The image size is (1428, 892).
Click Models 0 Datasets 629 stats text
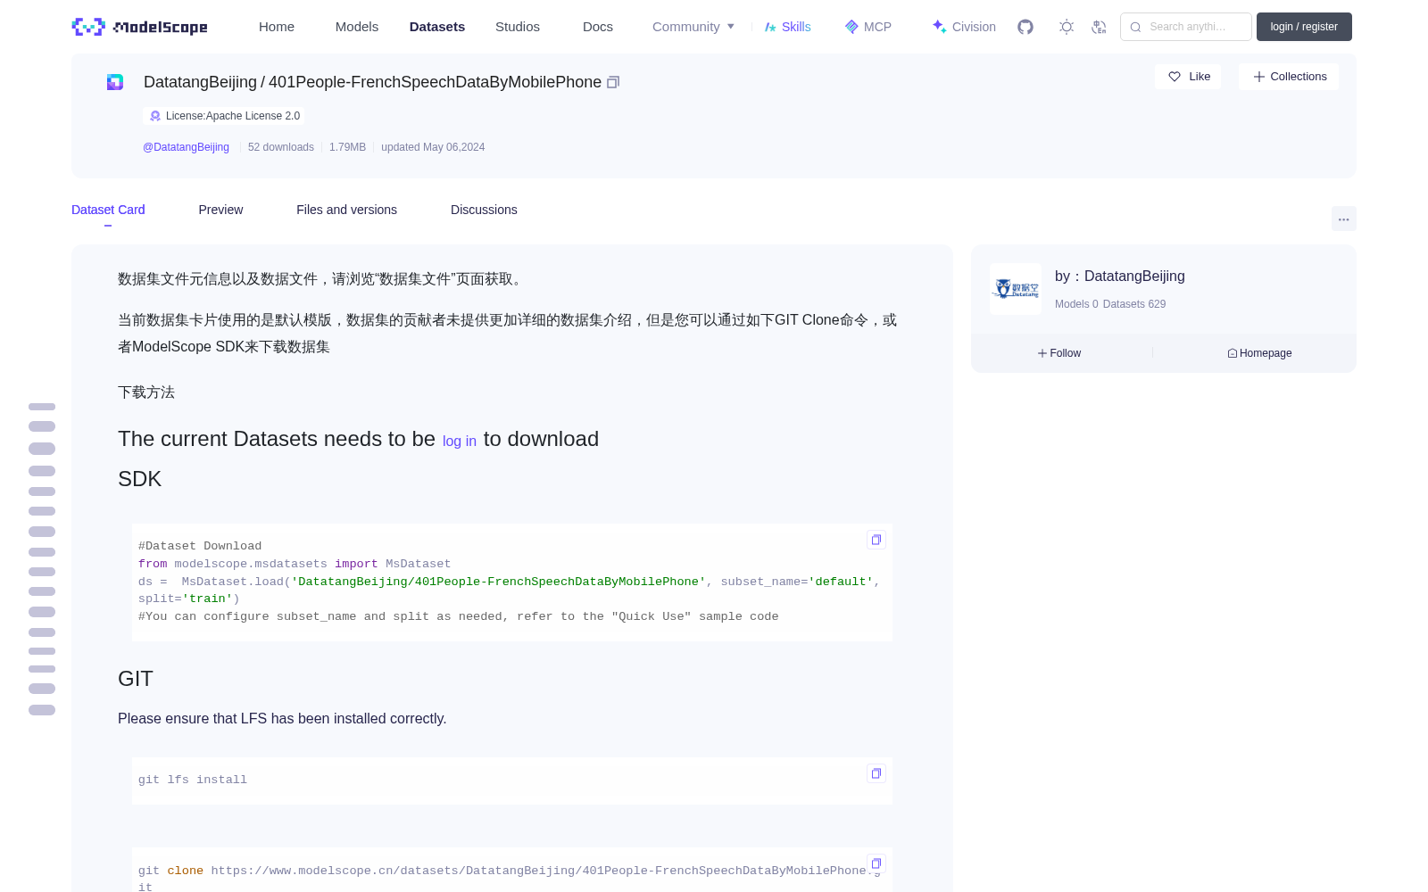pos(1110,304)
